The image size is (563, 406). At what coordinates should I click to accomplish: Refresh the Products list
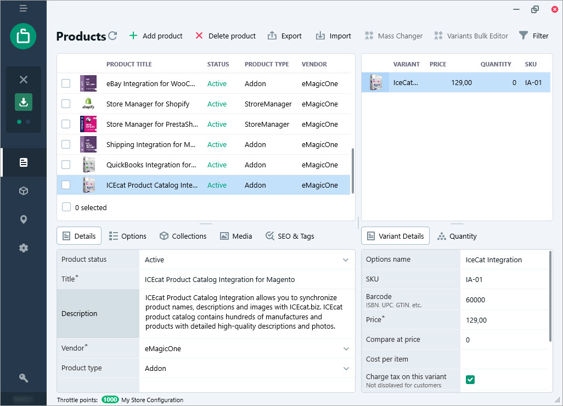click(x=112, y=36)
